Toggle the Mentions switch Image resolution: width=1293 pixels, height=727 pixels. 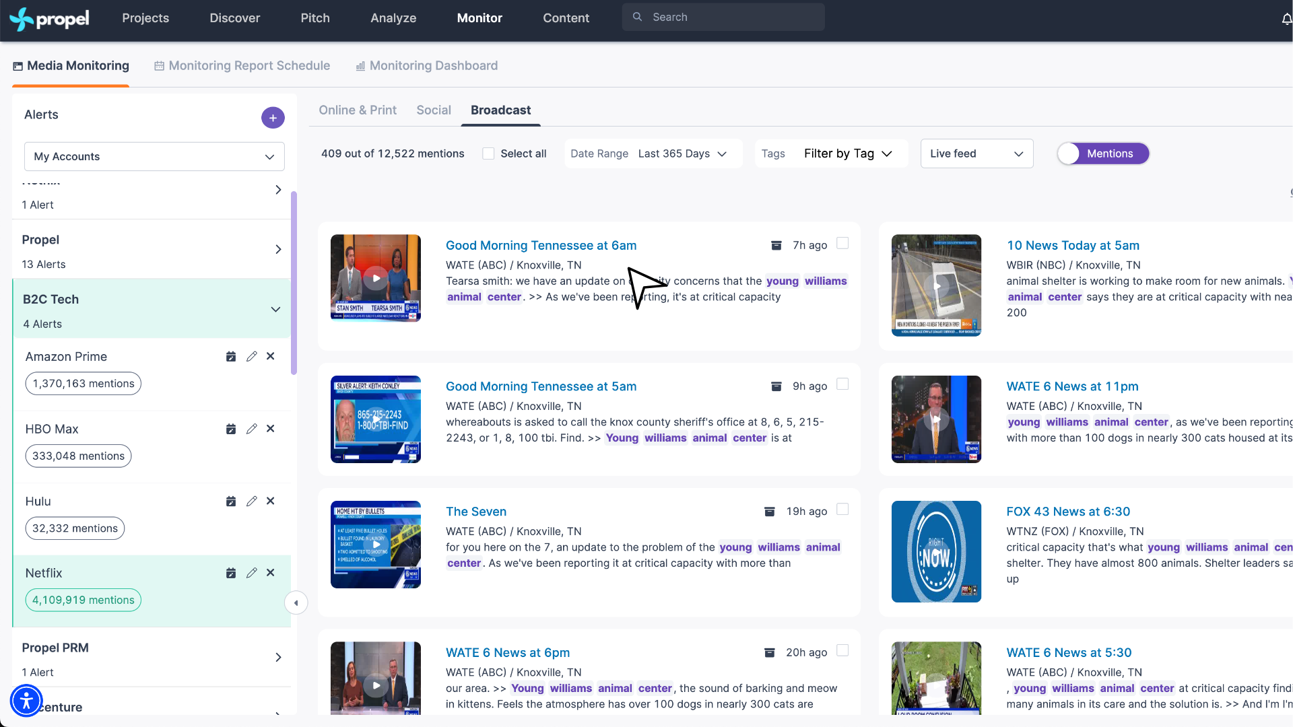tap(1103, 153)
